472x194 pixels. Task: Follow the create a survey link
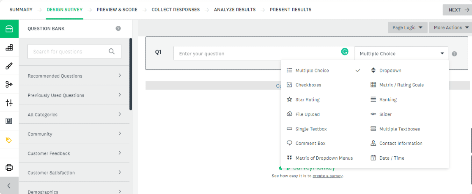327,176
